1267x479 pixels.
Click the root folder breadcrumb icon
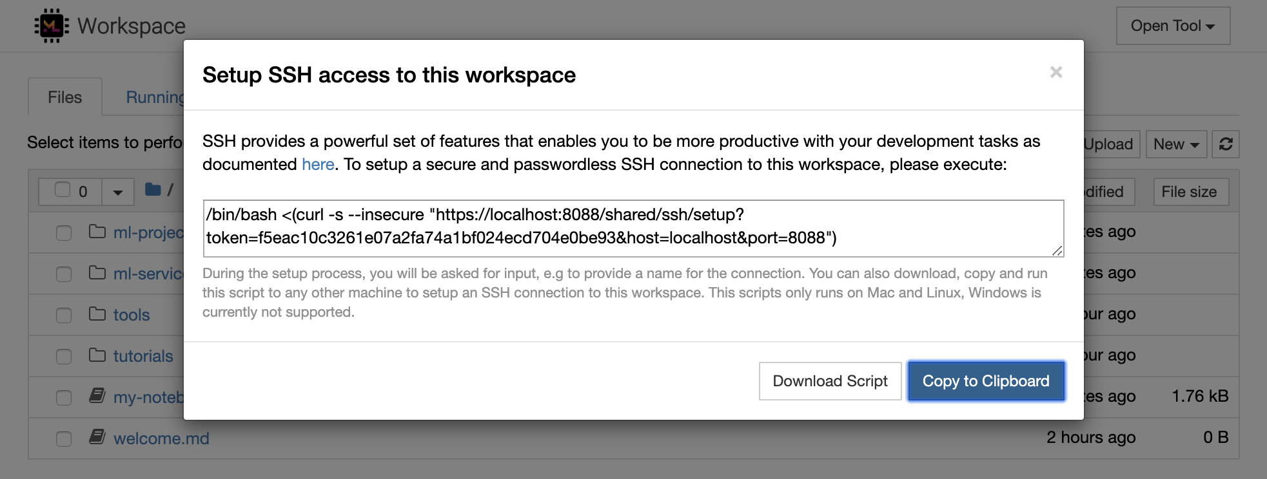click(153, 189)
